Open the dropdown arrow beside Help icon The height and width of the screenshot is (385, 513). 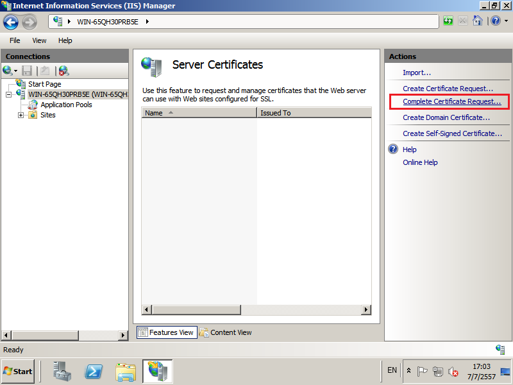coord(505,21)
